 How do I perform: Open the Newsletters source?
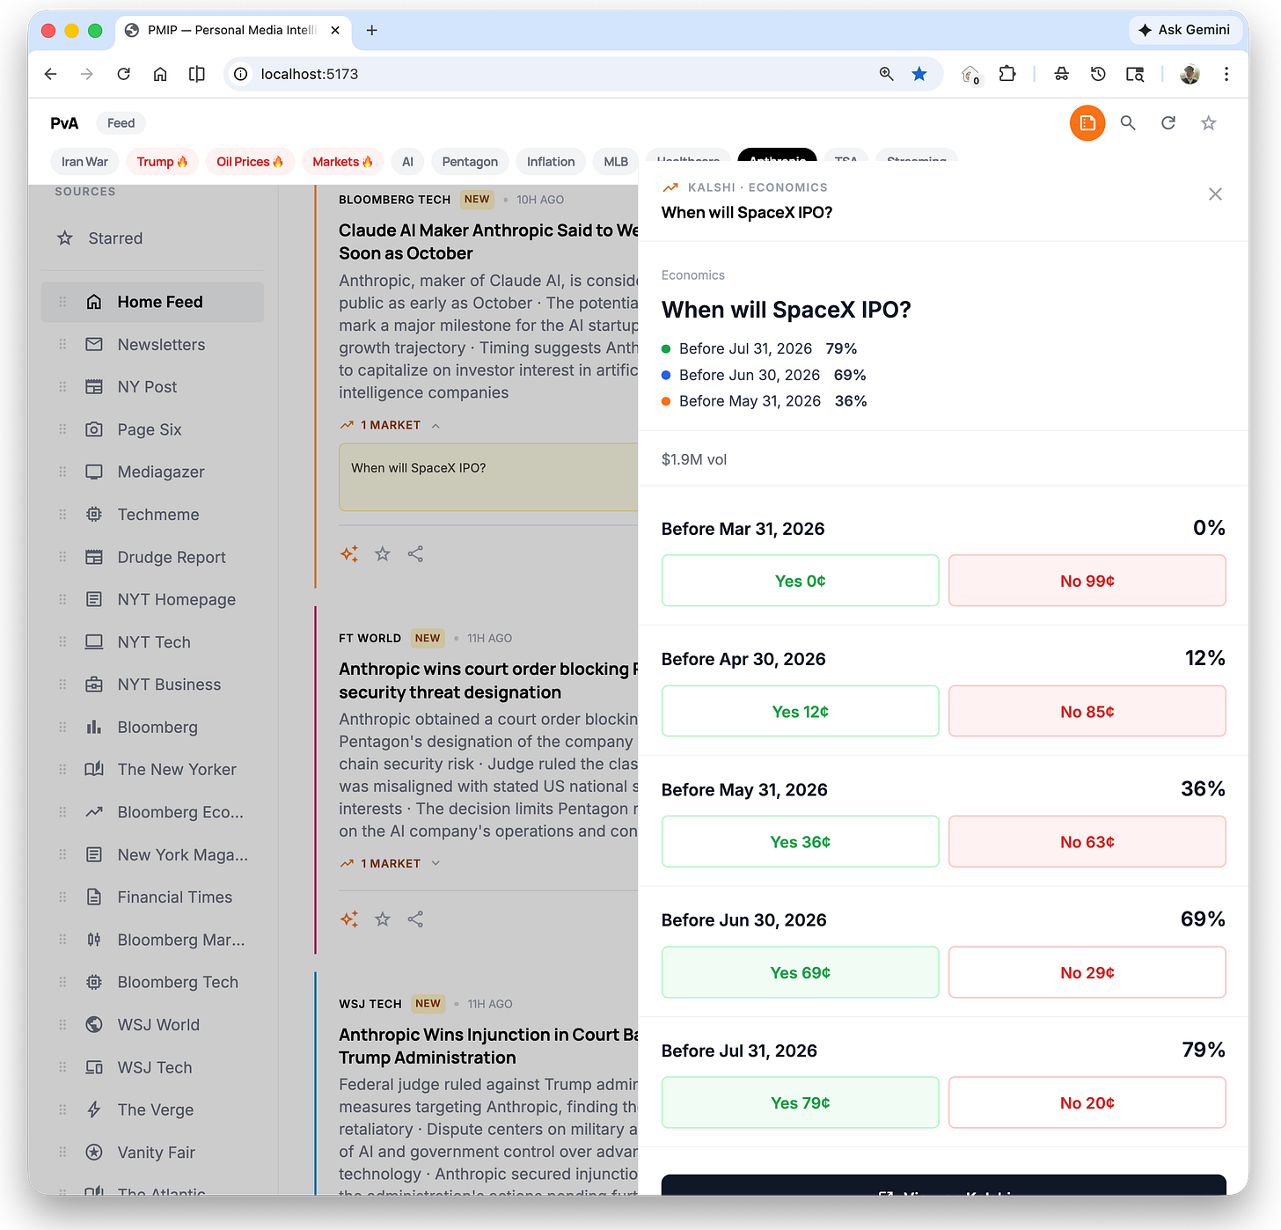152,345
